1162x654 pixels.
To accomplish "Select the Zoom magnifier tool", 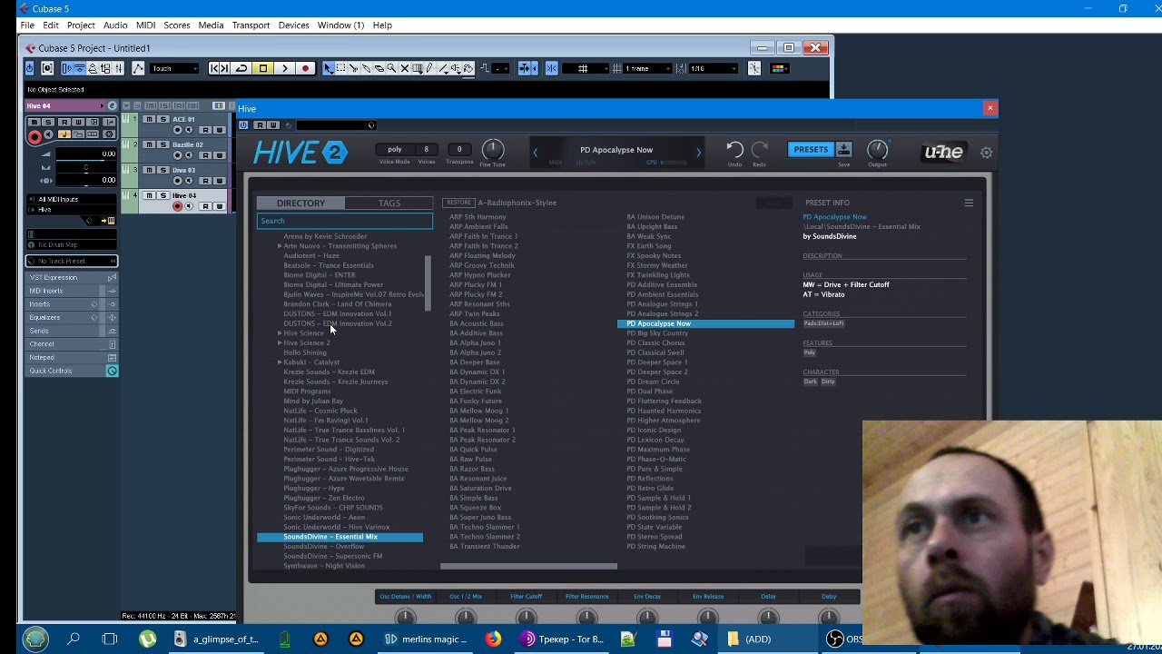I will [x=392, y=68].
